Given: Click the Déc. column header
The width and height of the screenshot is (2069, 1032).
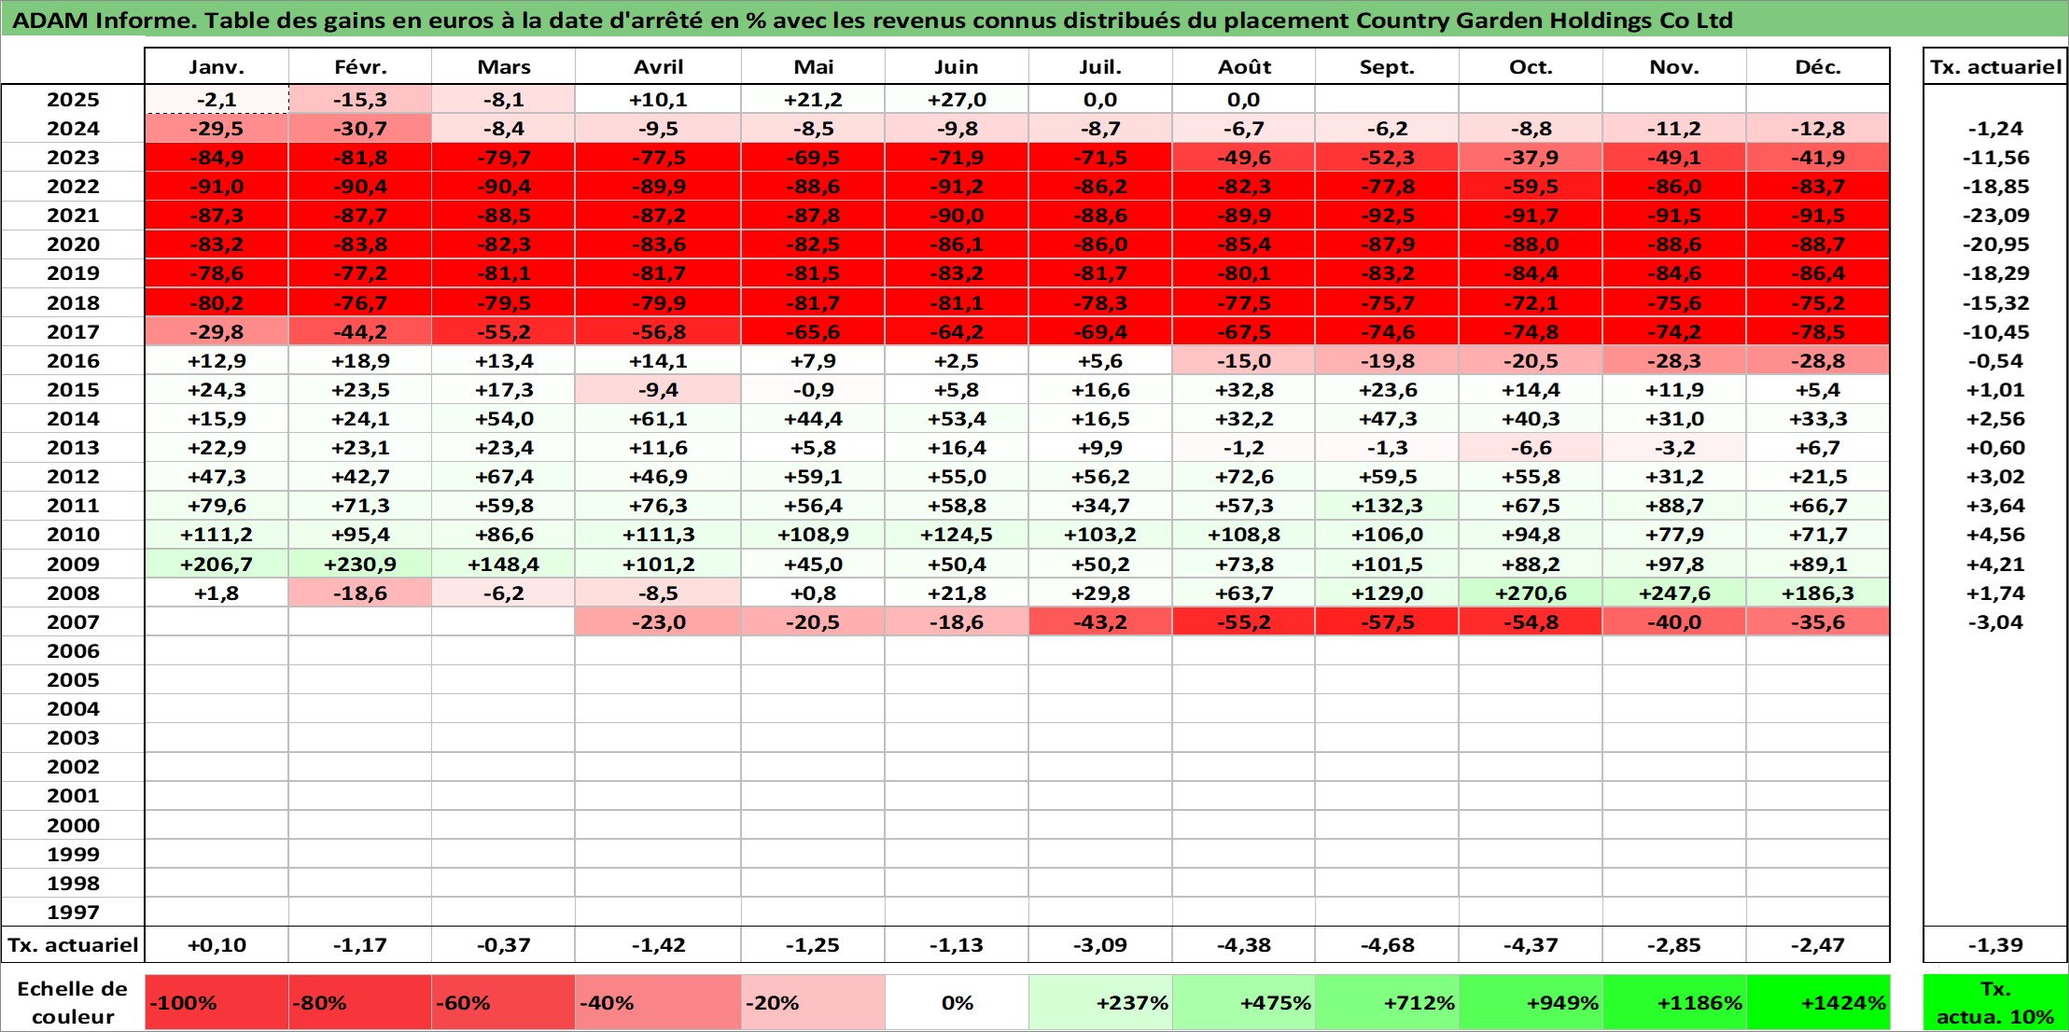Looking at the screenshot, I should (x=1818, y=67).
